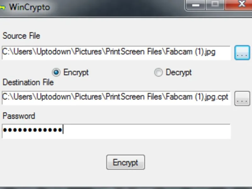This screenshot has height=189, width=252.
Task: Click the Password label
Action: [19, 116]
